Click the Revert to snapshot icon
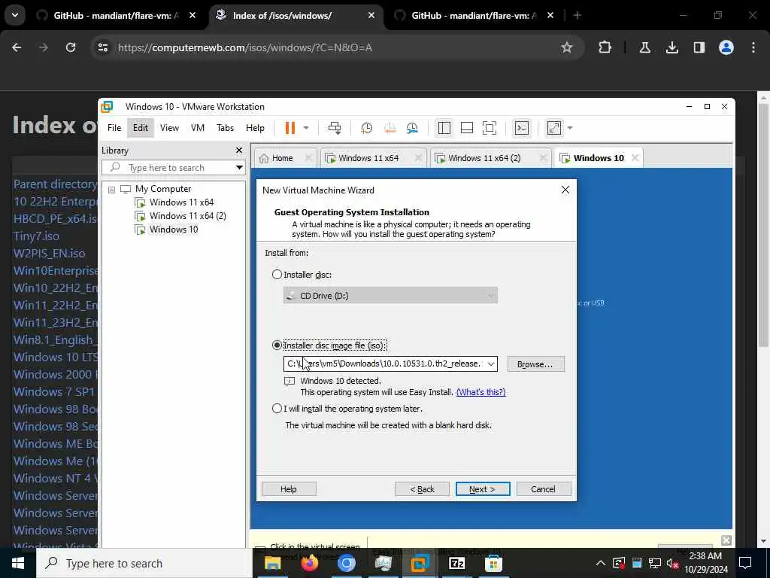Viewport: 770px width, 578px height. click(390, 128)
